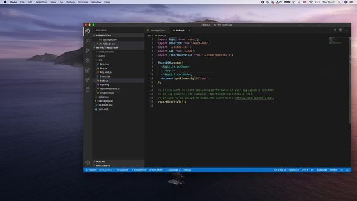The height and width of the screenshot is (201, 357).
Task: Open macOS Spotlight search icon
Action: pos(340,2)
